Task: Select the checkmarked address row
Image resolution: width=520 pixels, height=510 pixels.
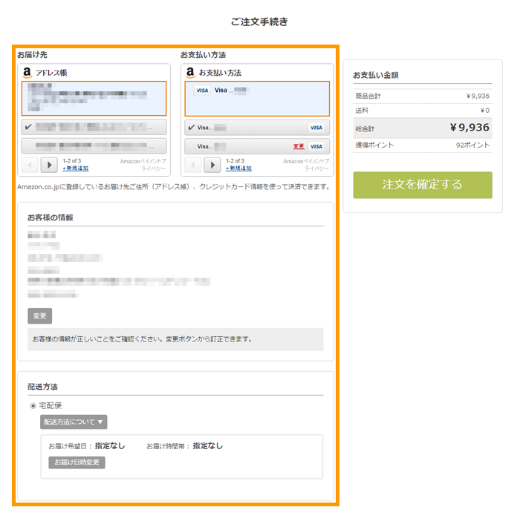Action: coord(93,127)
